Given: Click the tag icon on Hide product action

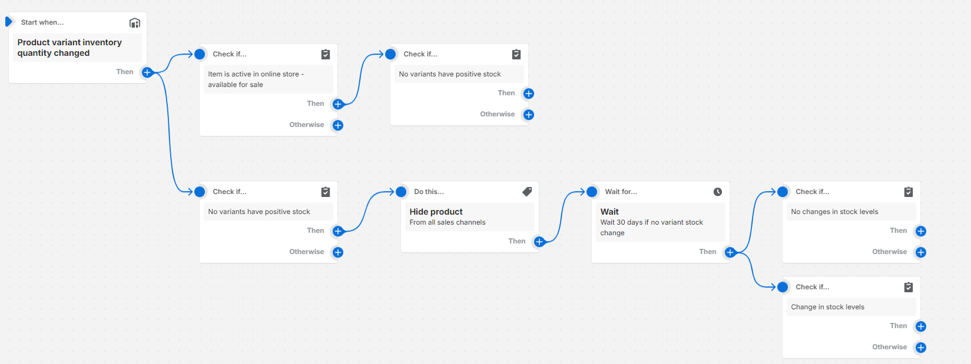Looking at the screenshot, I should (527, 192).
